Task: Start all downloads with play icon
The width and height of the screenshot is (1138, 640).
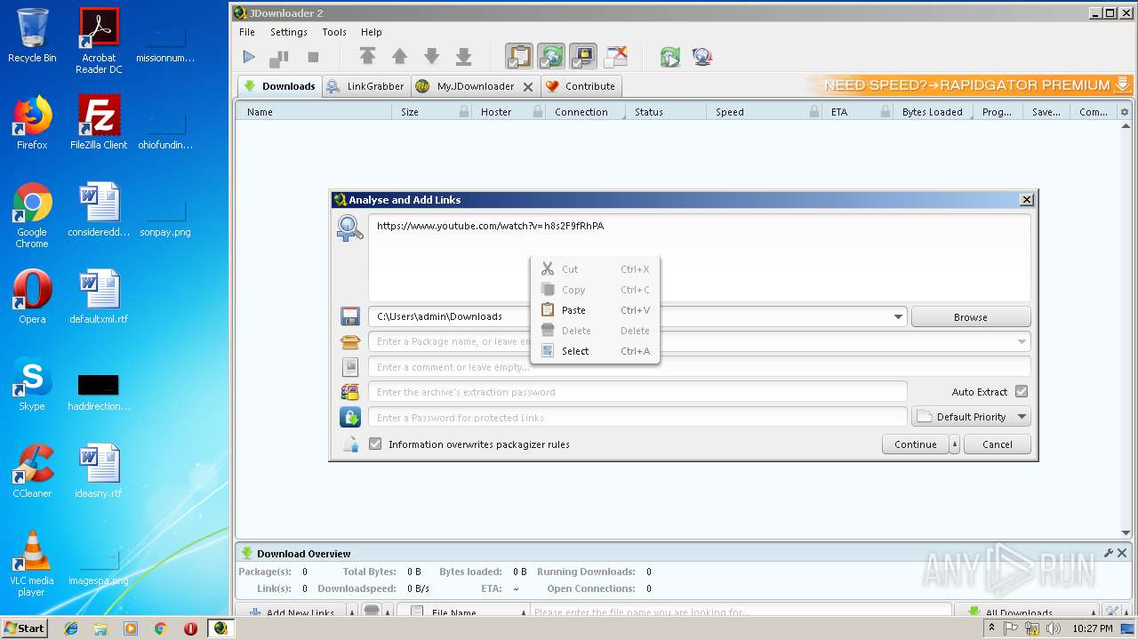Action: tap(249, 57)
